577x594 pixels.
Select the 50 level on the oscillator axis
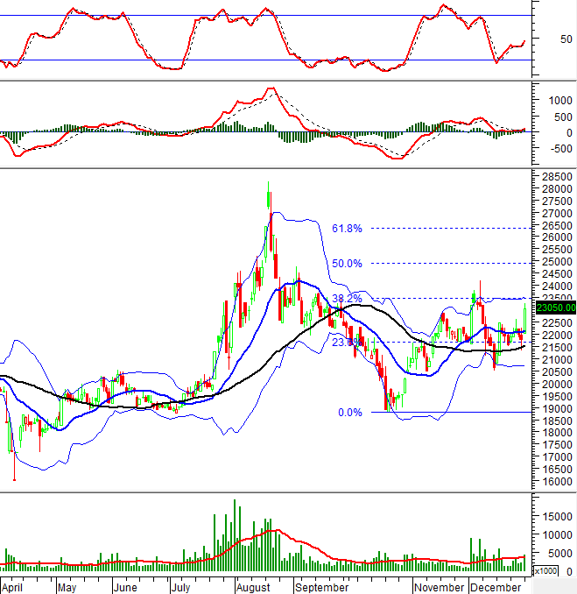[566, 39]
